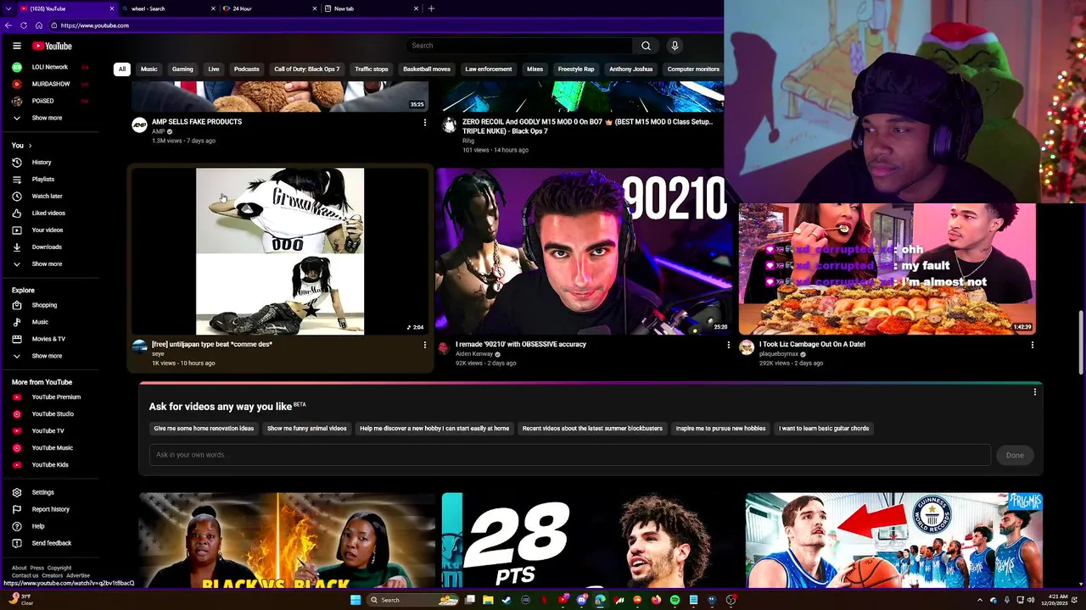Open options menu of Ask for videos panel
The height and width of the screenshot is (610, 1086).
tap(1034, 392)
